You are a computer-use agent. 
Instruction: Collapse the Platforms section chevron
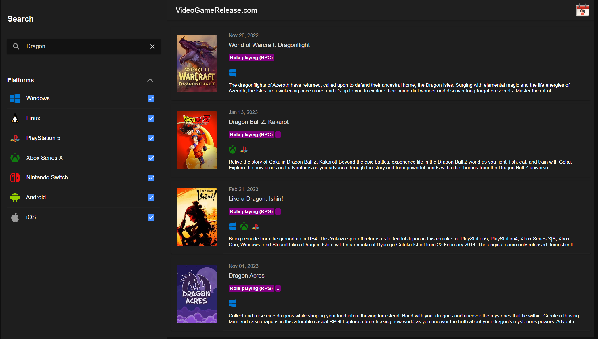point(150,80)
